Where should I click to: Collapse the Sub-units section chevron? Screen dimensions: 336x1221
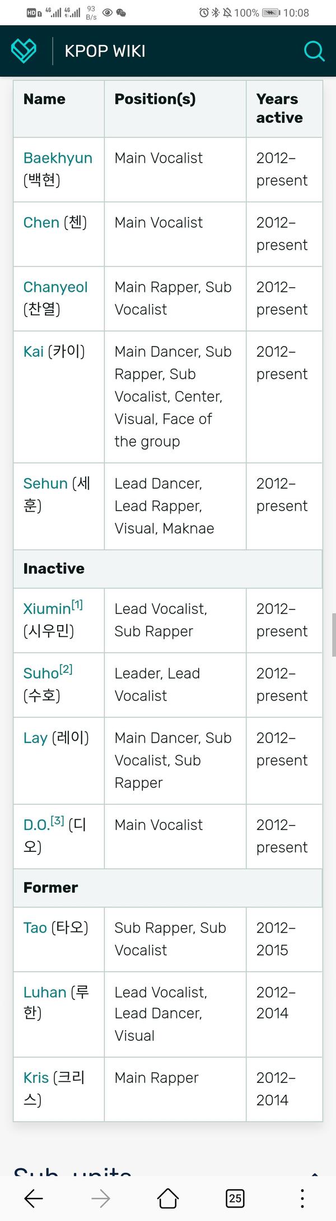click(315, 1174)
